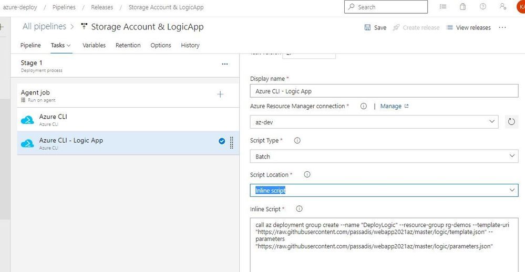Viewport: 525px width, 272px height.
Task: Show info for Script Location field
Action: pos(307,174)
